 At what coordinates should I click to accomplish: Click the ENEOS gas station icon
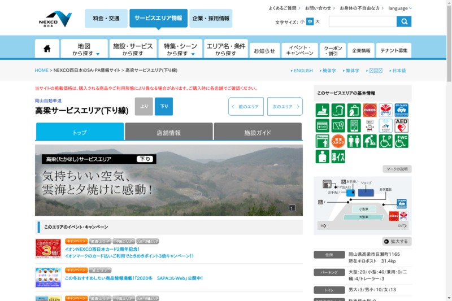pos(370,110)
